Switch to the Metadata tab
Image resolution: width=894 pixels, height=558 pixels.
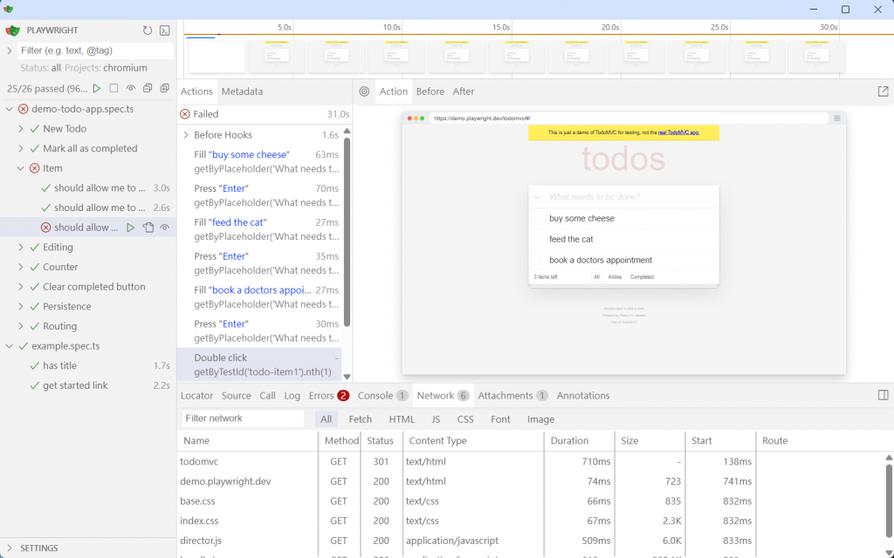[242, 92]
